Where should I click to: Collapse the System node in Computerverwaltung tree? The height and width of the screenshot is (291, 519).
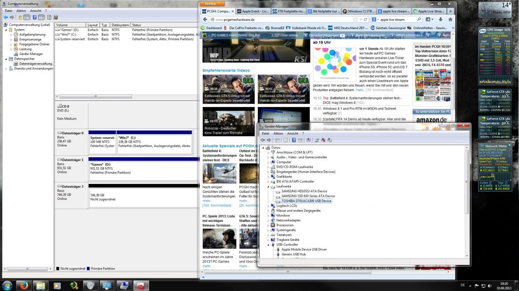[6, 30]
